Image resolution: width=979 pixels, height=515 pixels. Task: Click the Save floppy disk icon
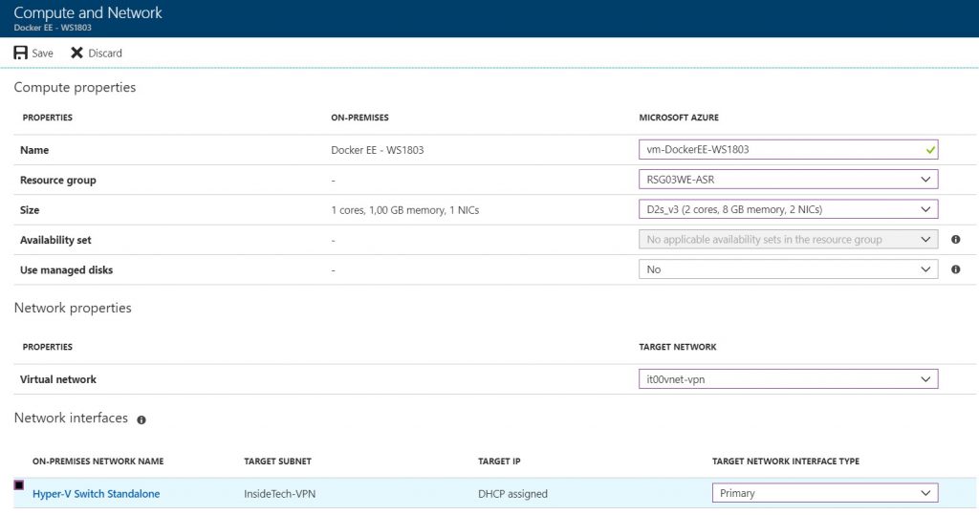click(x=21, y=54)
